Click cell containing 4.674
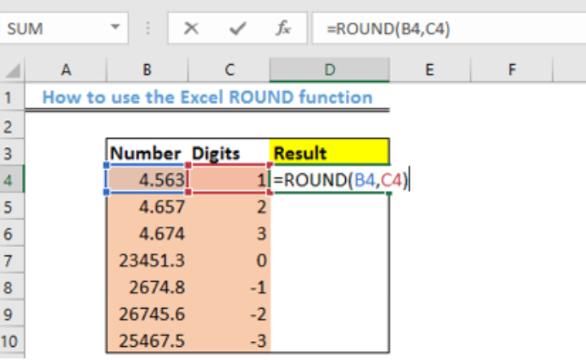 coord(147,233)
